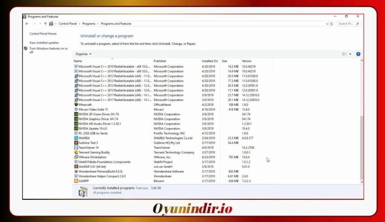Change the list view layout button
385x222 pixels.
point(344,54)
